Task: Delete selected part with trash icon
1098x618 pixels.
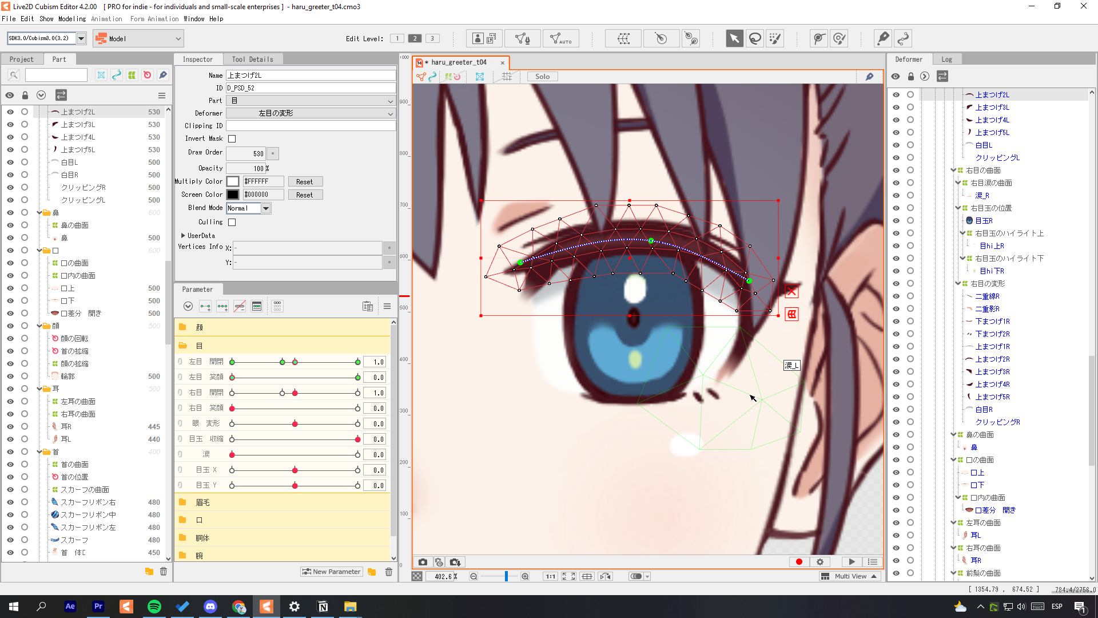Action: 164,571
